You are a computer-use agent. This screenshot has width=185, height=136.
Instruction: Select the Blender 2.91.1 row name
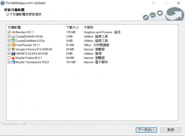25,32
